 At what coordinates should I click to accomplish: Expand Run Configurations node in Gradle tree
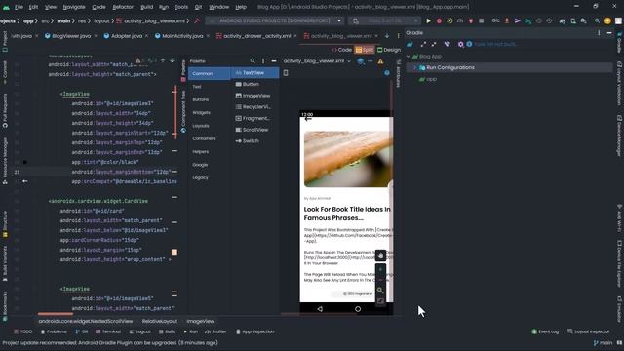point(414,67)
